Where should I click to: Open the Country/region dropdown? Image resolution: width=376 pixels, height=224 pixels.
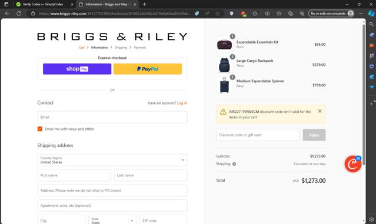pyautogui.click(x=112, y=160)
